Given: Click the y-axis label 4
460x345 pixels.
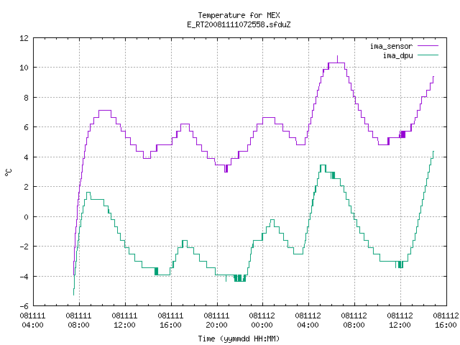Looking at the screenshot, I should click(26, 157).
